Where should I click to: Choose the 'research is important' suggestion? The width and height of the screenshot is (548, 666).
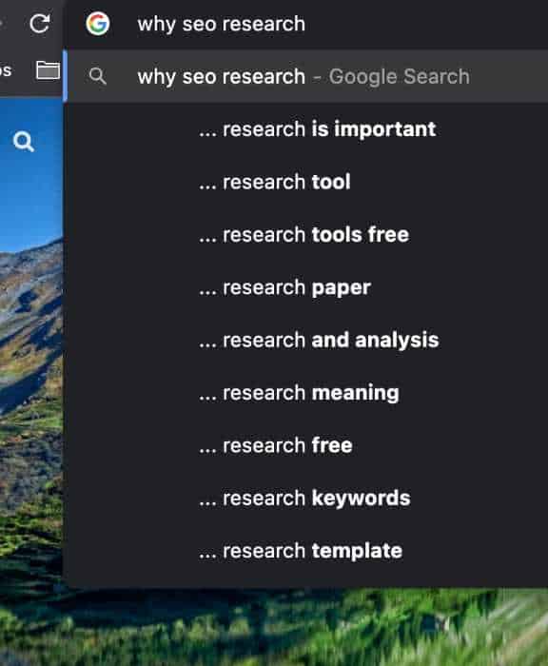point(318,129)
